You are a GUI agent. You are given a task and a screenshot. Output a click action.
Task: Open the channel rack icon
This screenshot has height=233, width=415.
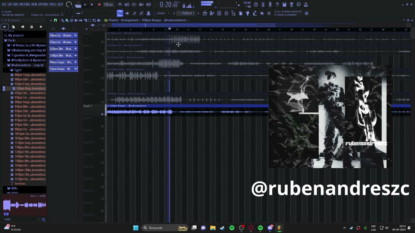point(219,13)
